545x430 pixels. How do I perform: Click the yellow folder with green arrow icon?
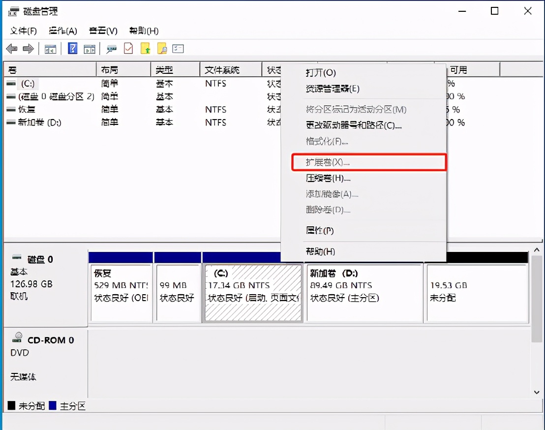coord(145,48)
